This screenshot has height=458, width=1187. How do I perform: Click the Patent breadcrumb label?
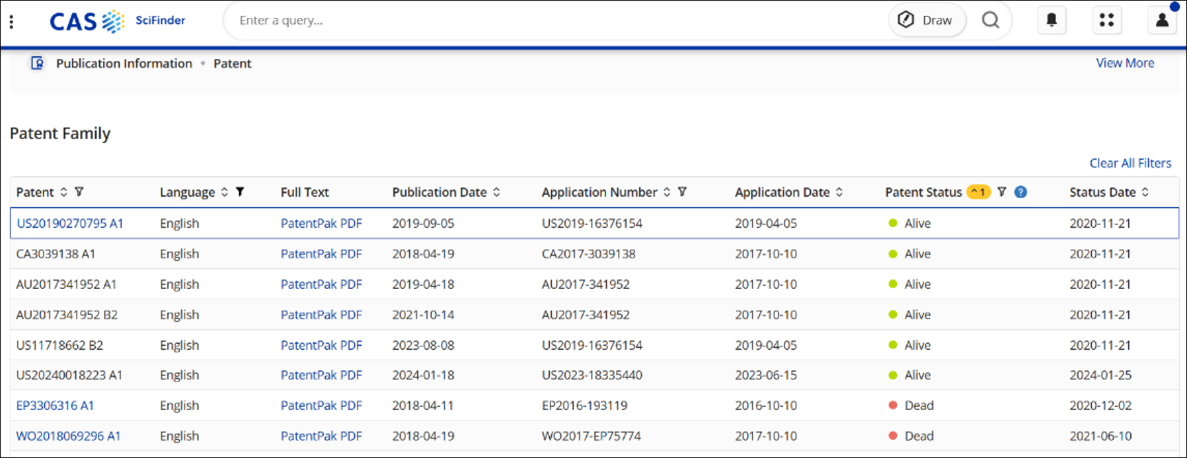(232, 63)
